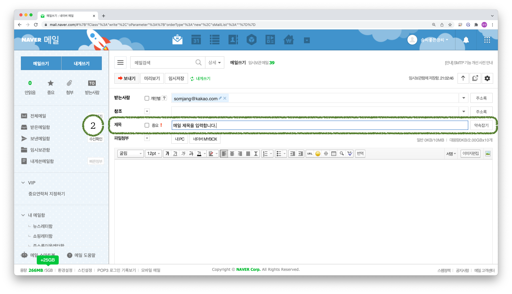
Task: Click the 보내기 send button
Action: (127, 78)
